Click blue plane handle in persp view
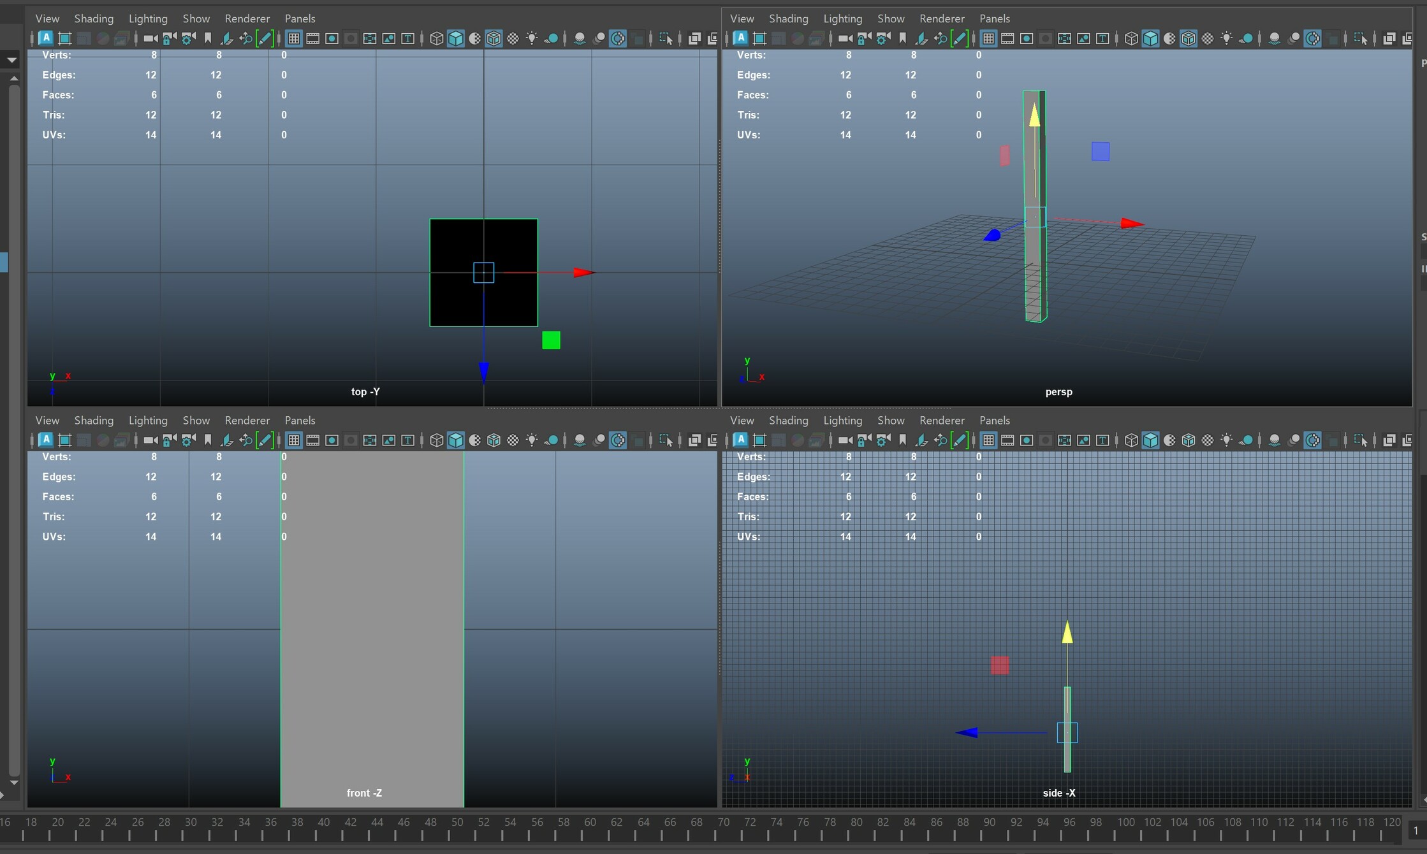The width and height of the screenshot is (1427, 854). (x=1101, y=152)
